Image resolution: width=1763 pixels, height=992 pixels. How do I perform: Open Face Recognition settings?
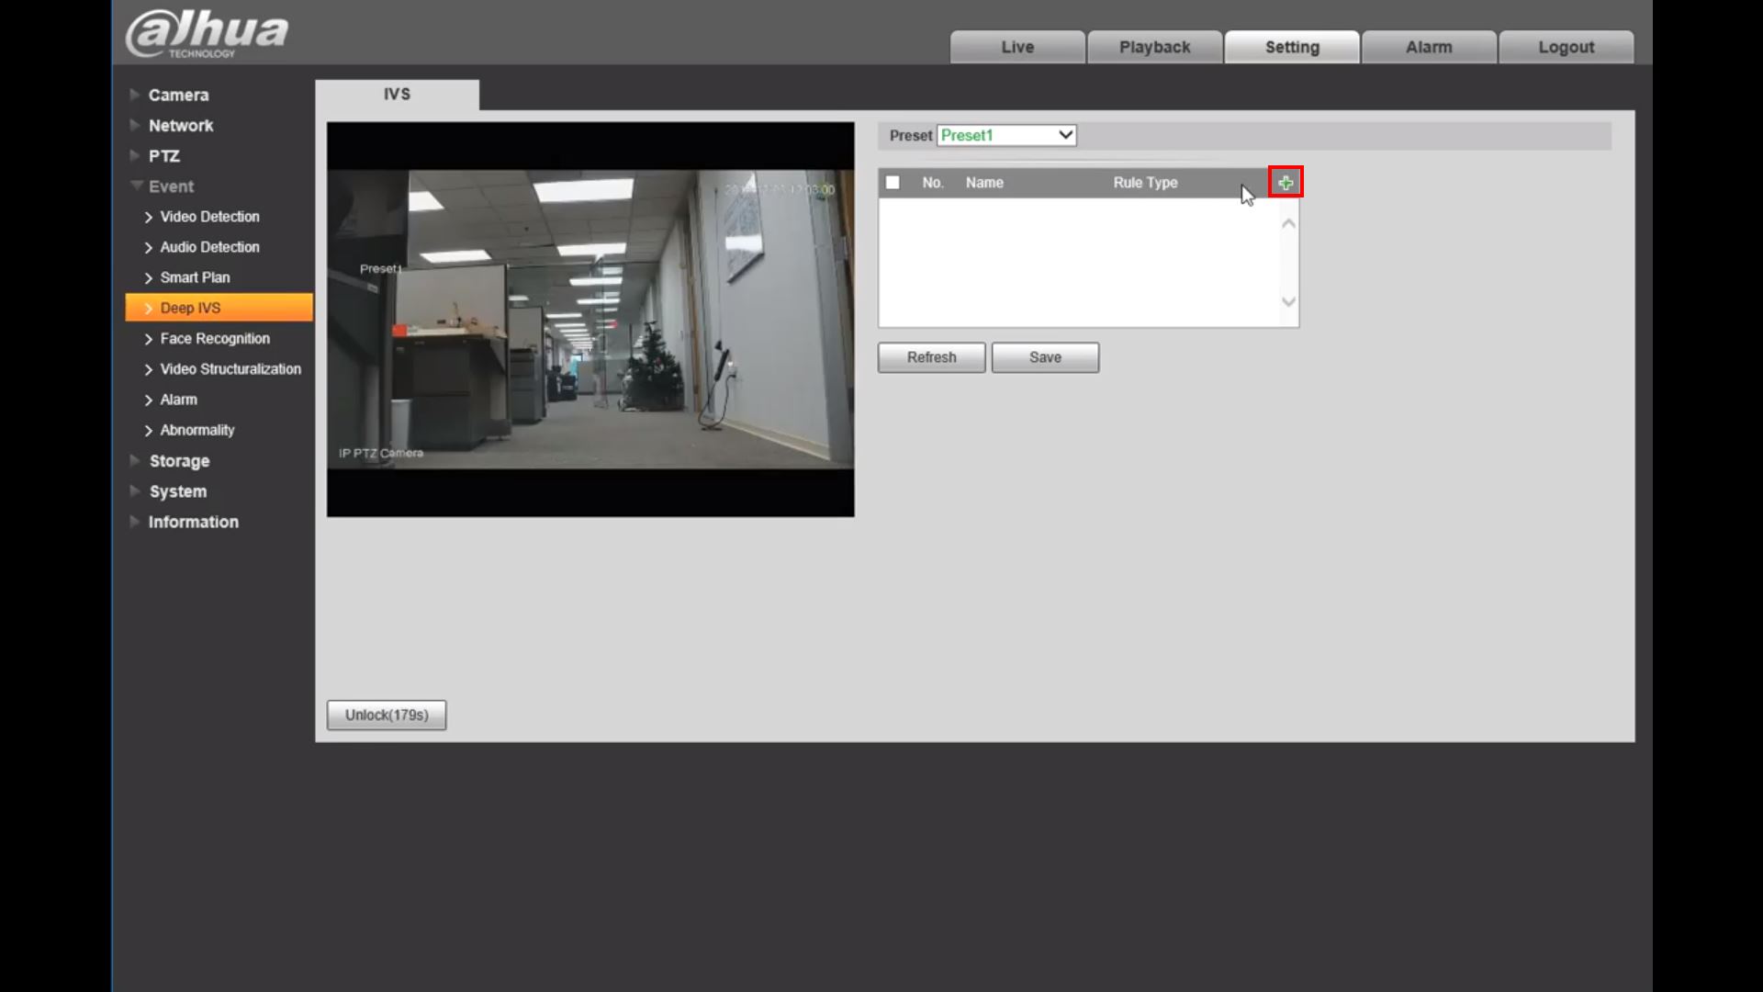215,338
